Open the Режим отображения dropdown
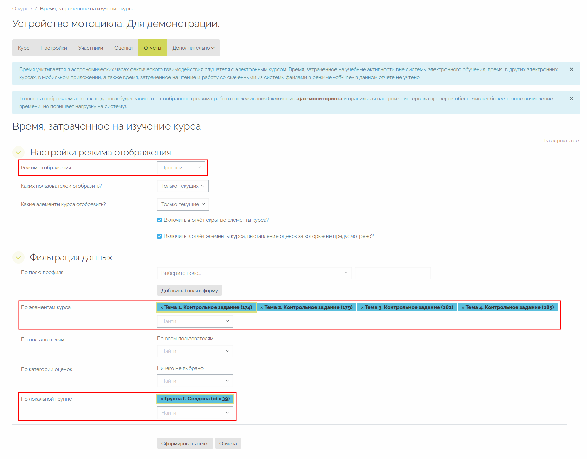This screenshot has width=587, height=459. click(181, 168)
